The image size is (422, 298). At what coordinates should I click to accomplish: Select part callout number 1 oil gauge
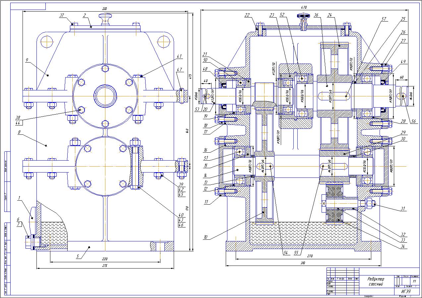pyautogui.click(x=20, y=198)
